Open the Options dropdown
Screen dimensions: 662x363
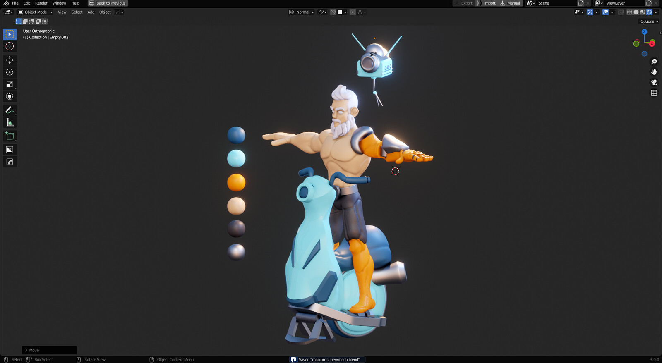(649, 21)
